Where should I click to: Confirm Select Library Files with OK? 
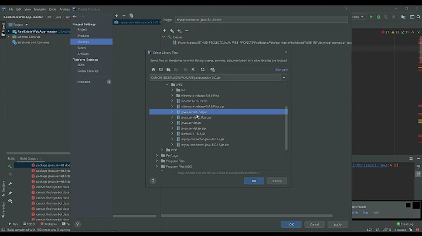click(x=254, y=181)
